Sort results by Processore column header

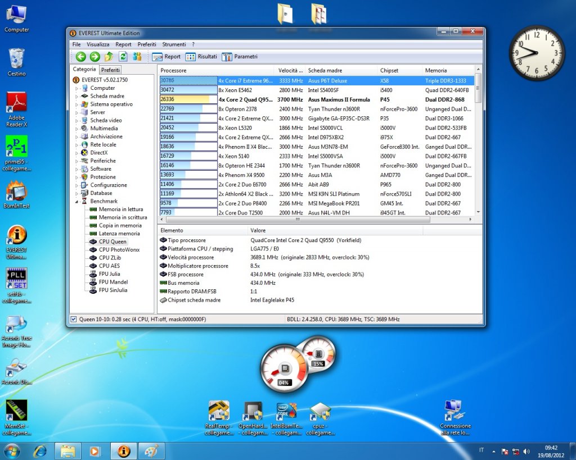point(216,70)
